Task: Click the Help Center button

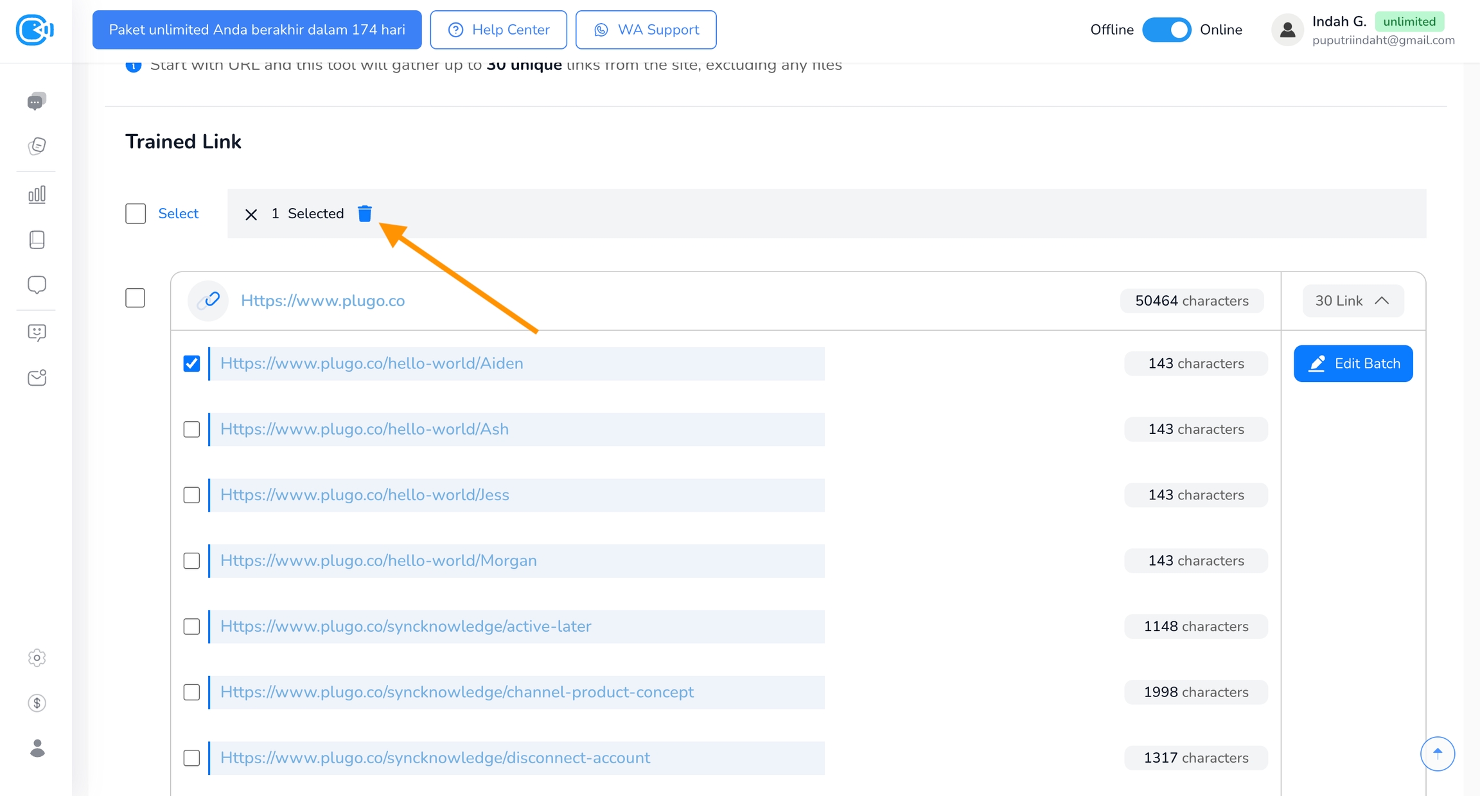Action: 498,30
